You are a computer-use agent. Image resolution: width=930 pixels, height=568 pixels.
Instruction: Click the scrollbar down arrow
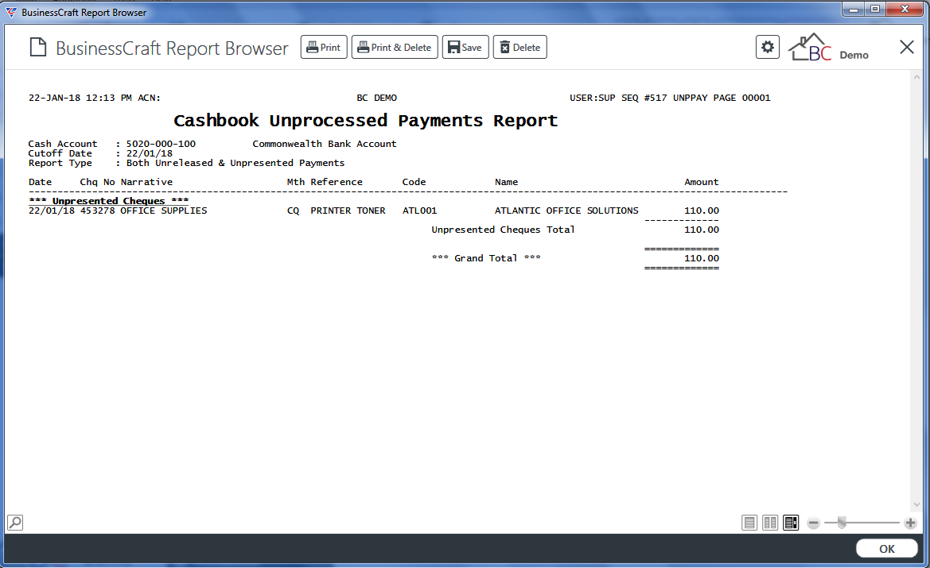pos(917,504)
